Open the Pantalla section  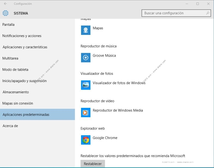(37, 24)
